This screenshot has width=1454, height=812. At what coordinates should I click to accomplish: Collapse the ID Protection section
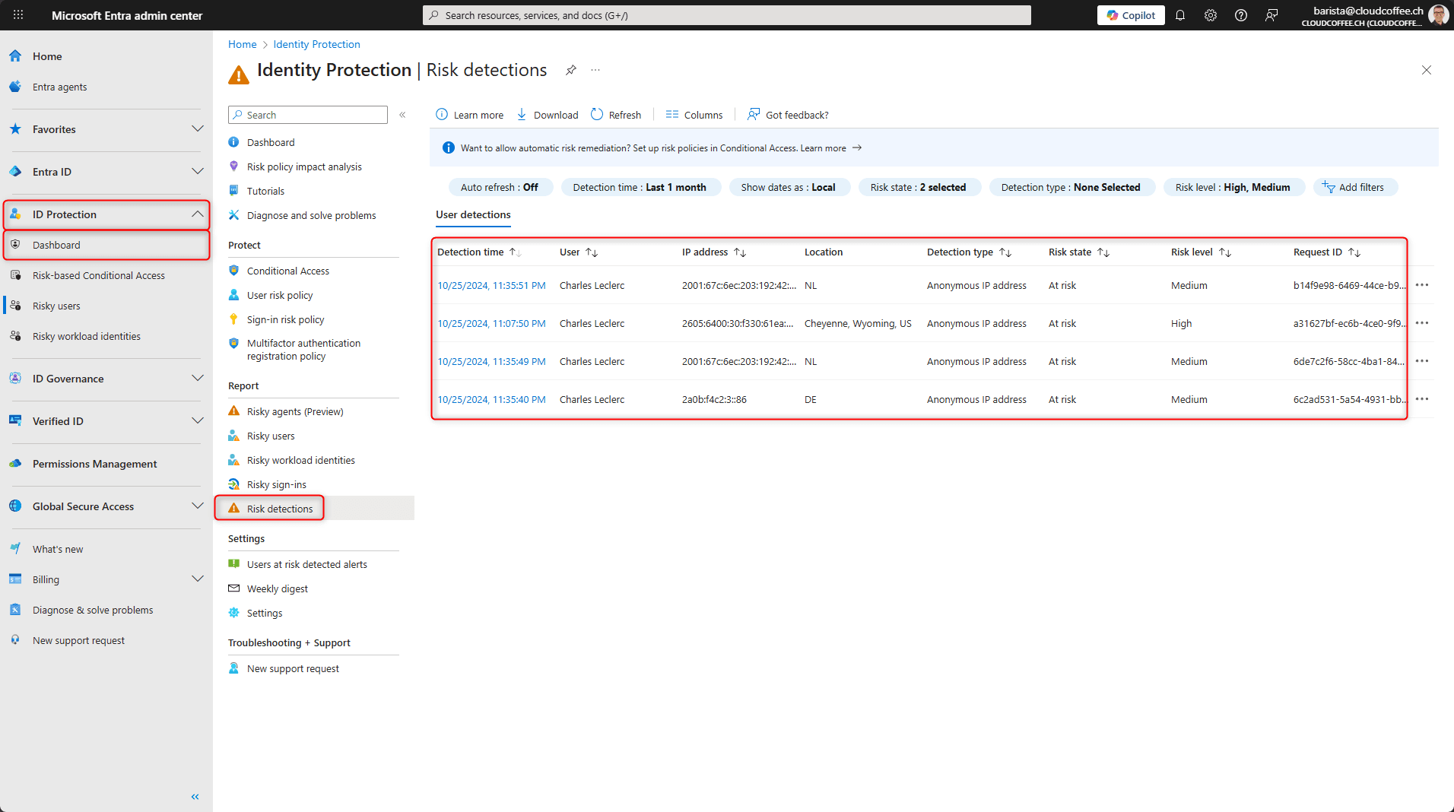197,214
